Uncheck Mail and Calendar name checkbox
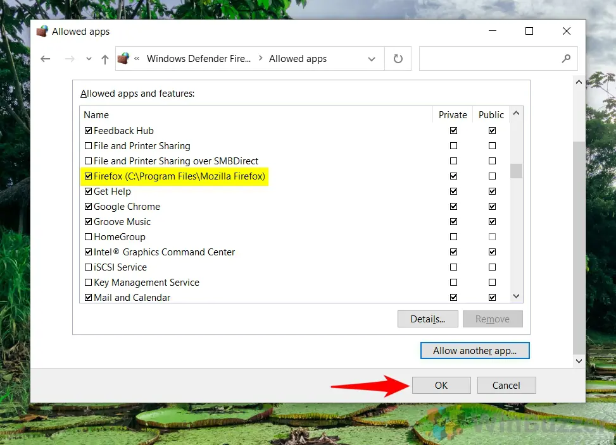This screenshot has width=616, height=445. coord(89,298)
